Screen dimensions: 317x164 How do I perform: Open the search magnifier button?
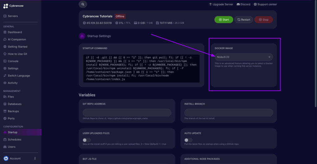(x=83, y=4)
